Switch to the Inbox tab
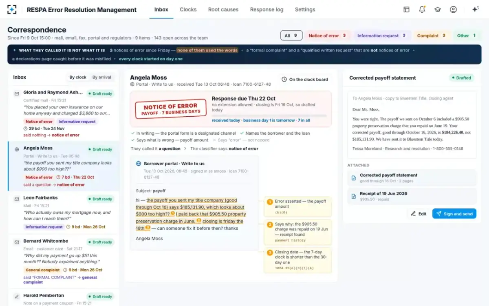 [x=161, y=9]
